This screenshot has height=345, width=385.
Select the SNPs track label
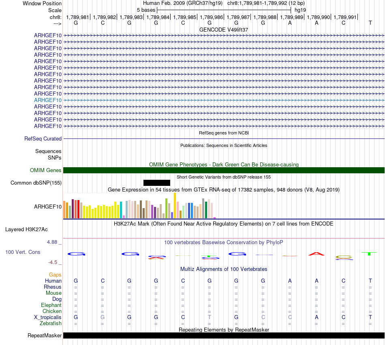click(x=55, y=158)
